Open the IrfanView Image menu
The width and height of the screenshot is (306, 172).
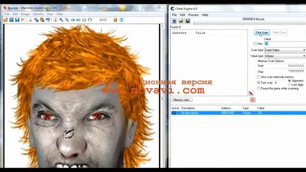25,14
